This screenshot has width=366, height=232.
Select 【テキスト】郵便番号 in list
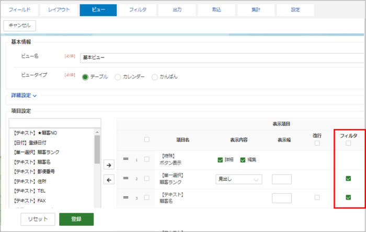tap(34, 171)
